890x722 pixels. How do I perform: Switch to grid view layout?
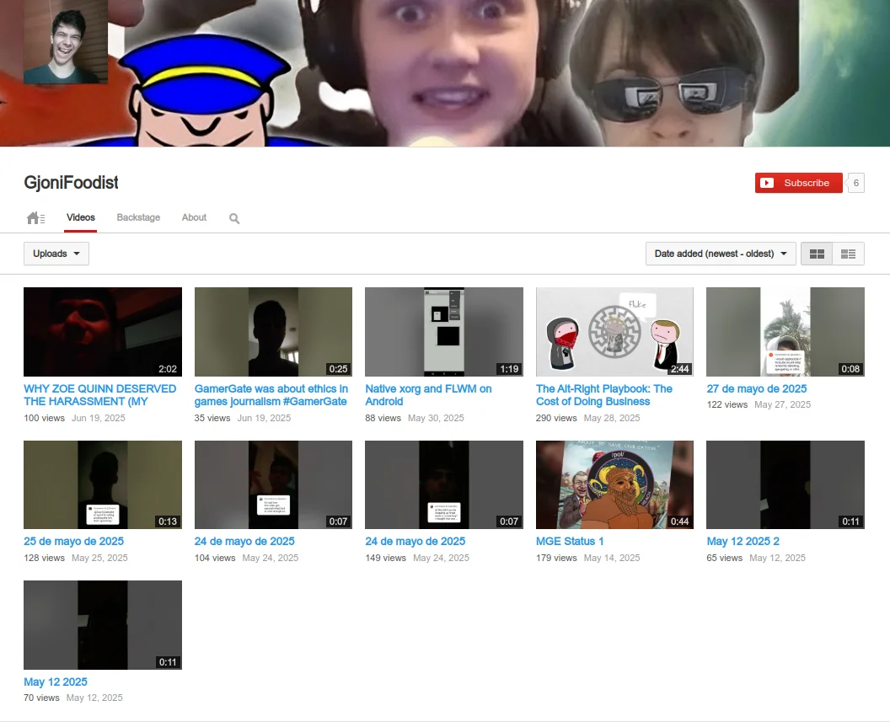click(817, 254)
